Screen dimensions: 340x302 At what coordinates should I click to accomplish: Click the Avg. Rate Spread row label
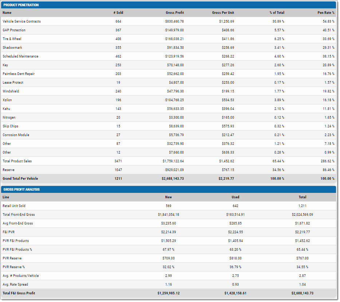point(15,285)
